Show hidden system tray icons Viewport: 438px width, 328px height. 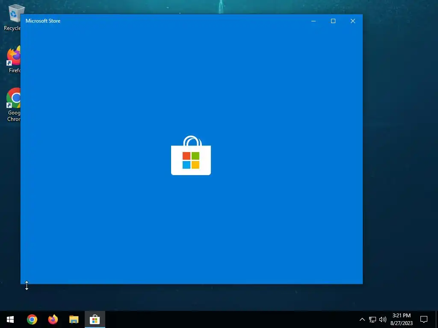click(x=362, y=319)
